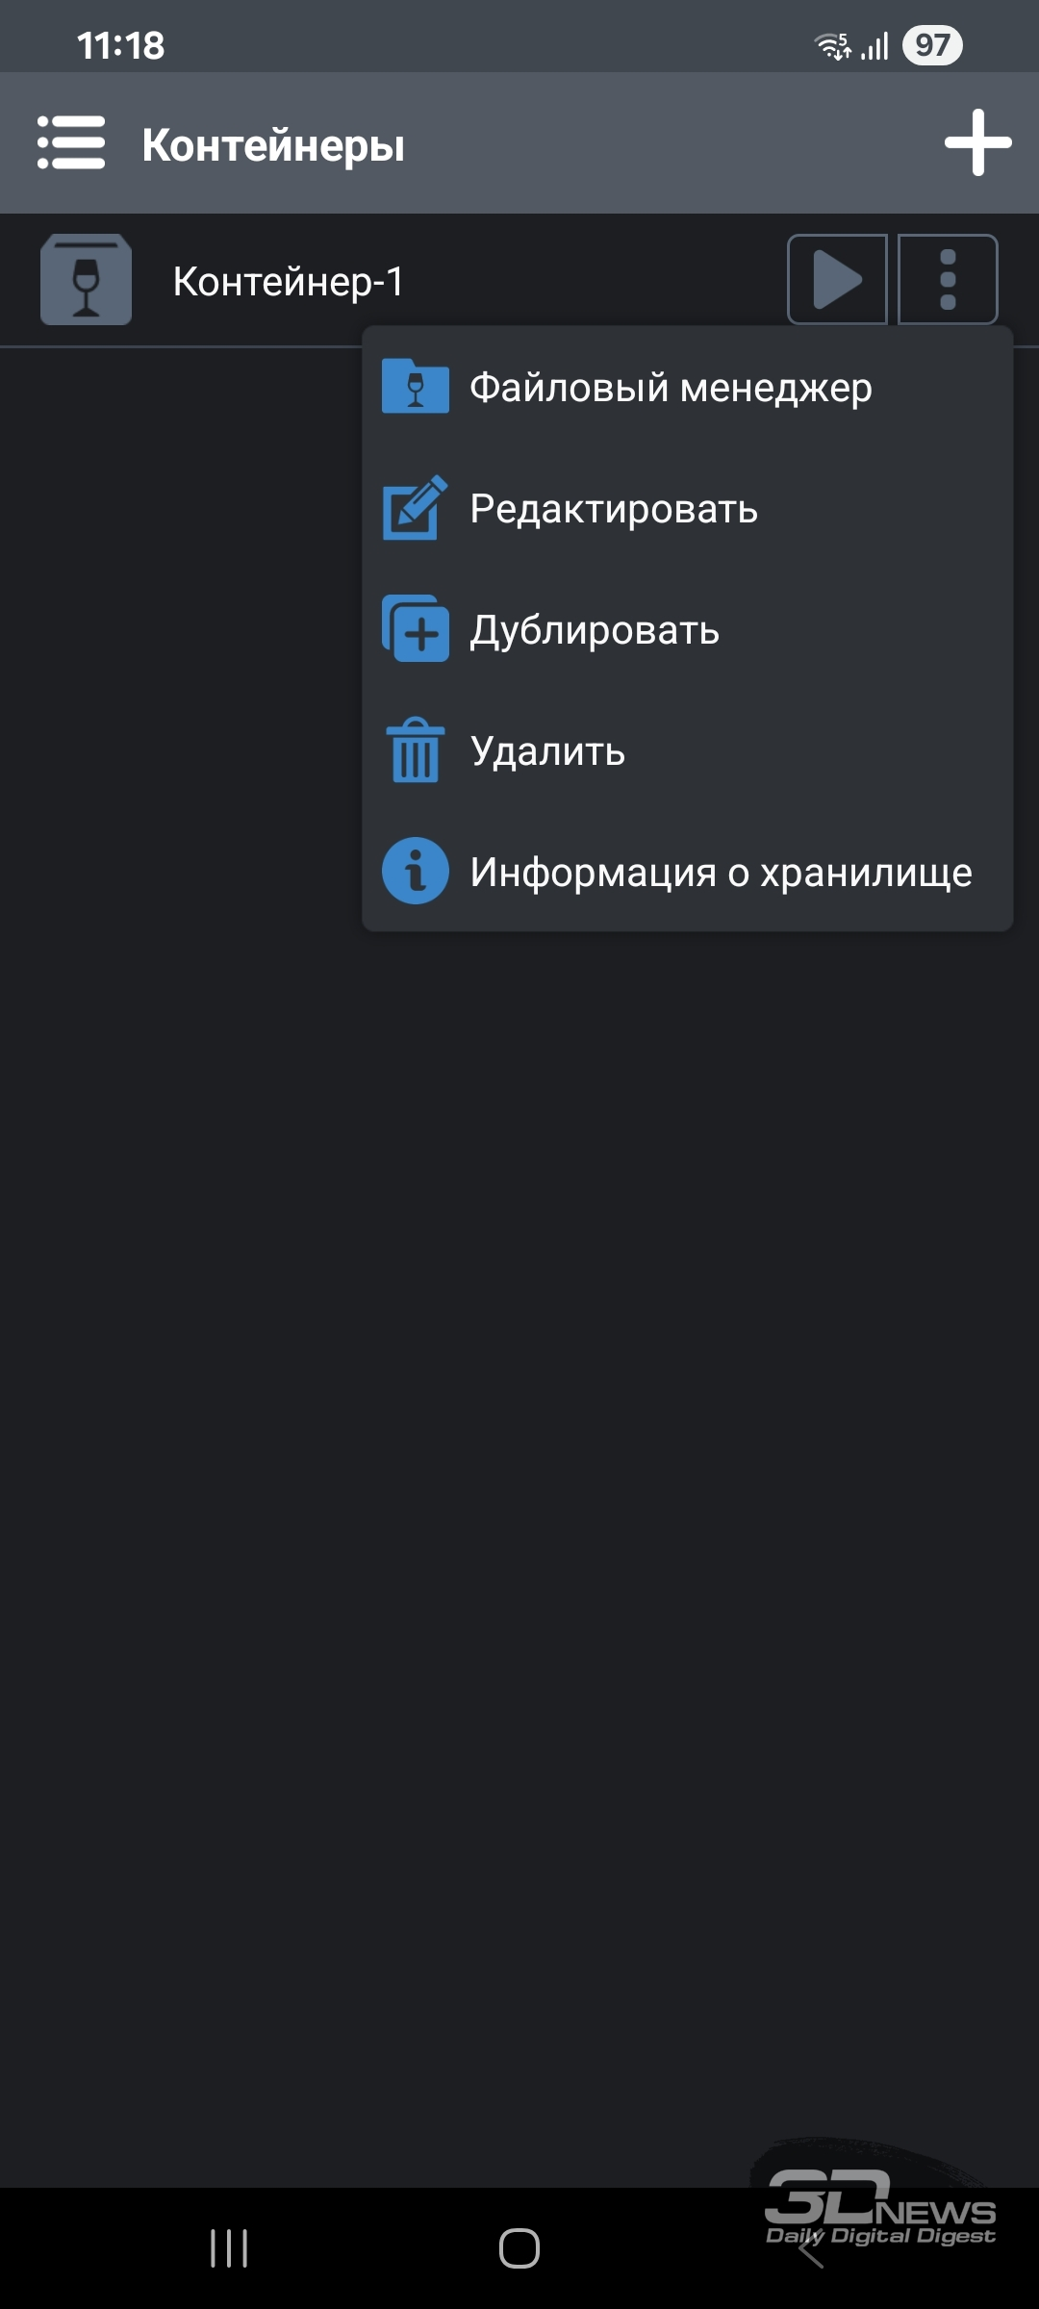Open Информация о хранилище

721,873
